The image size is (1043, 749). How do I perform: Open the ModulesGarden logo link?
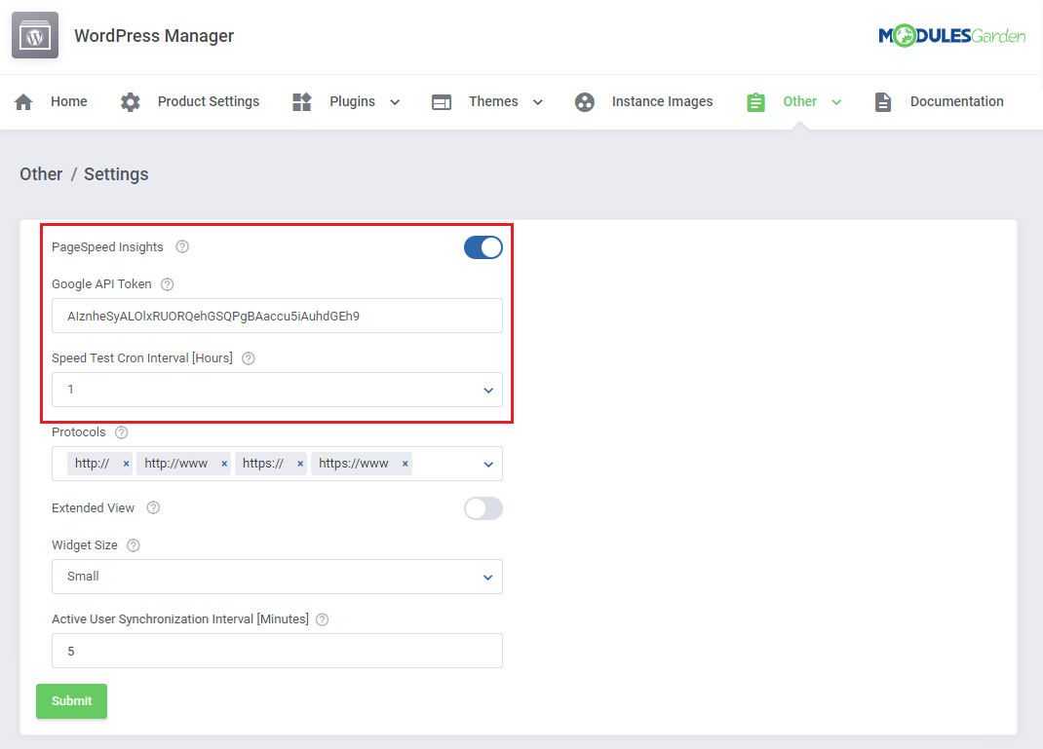click(x=952, y=35)
